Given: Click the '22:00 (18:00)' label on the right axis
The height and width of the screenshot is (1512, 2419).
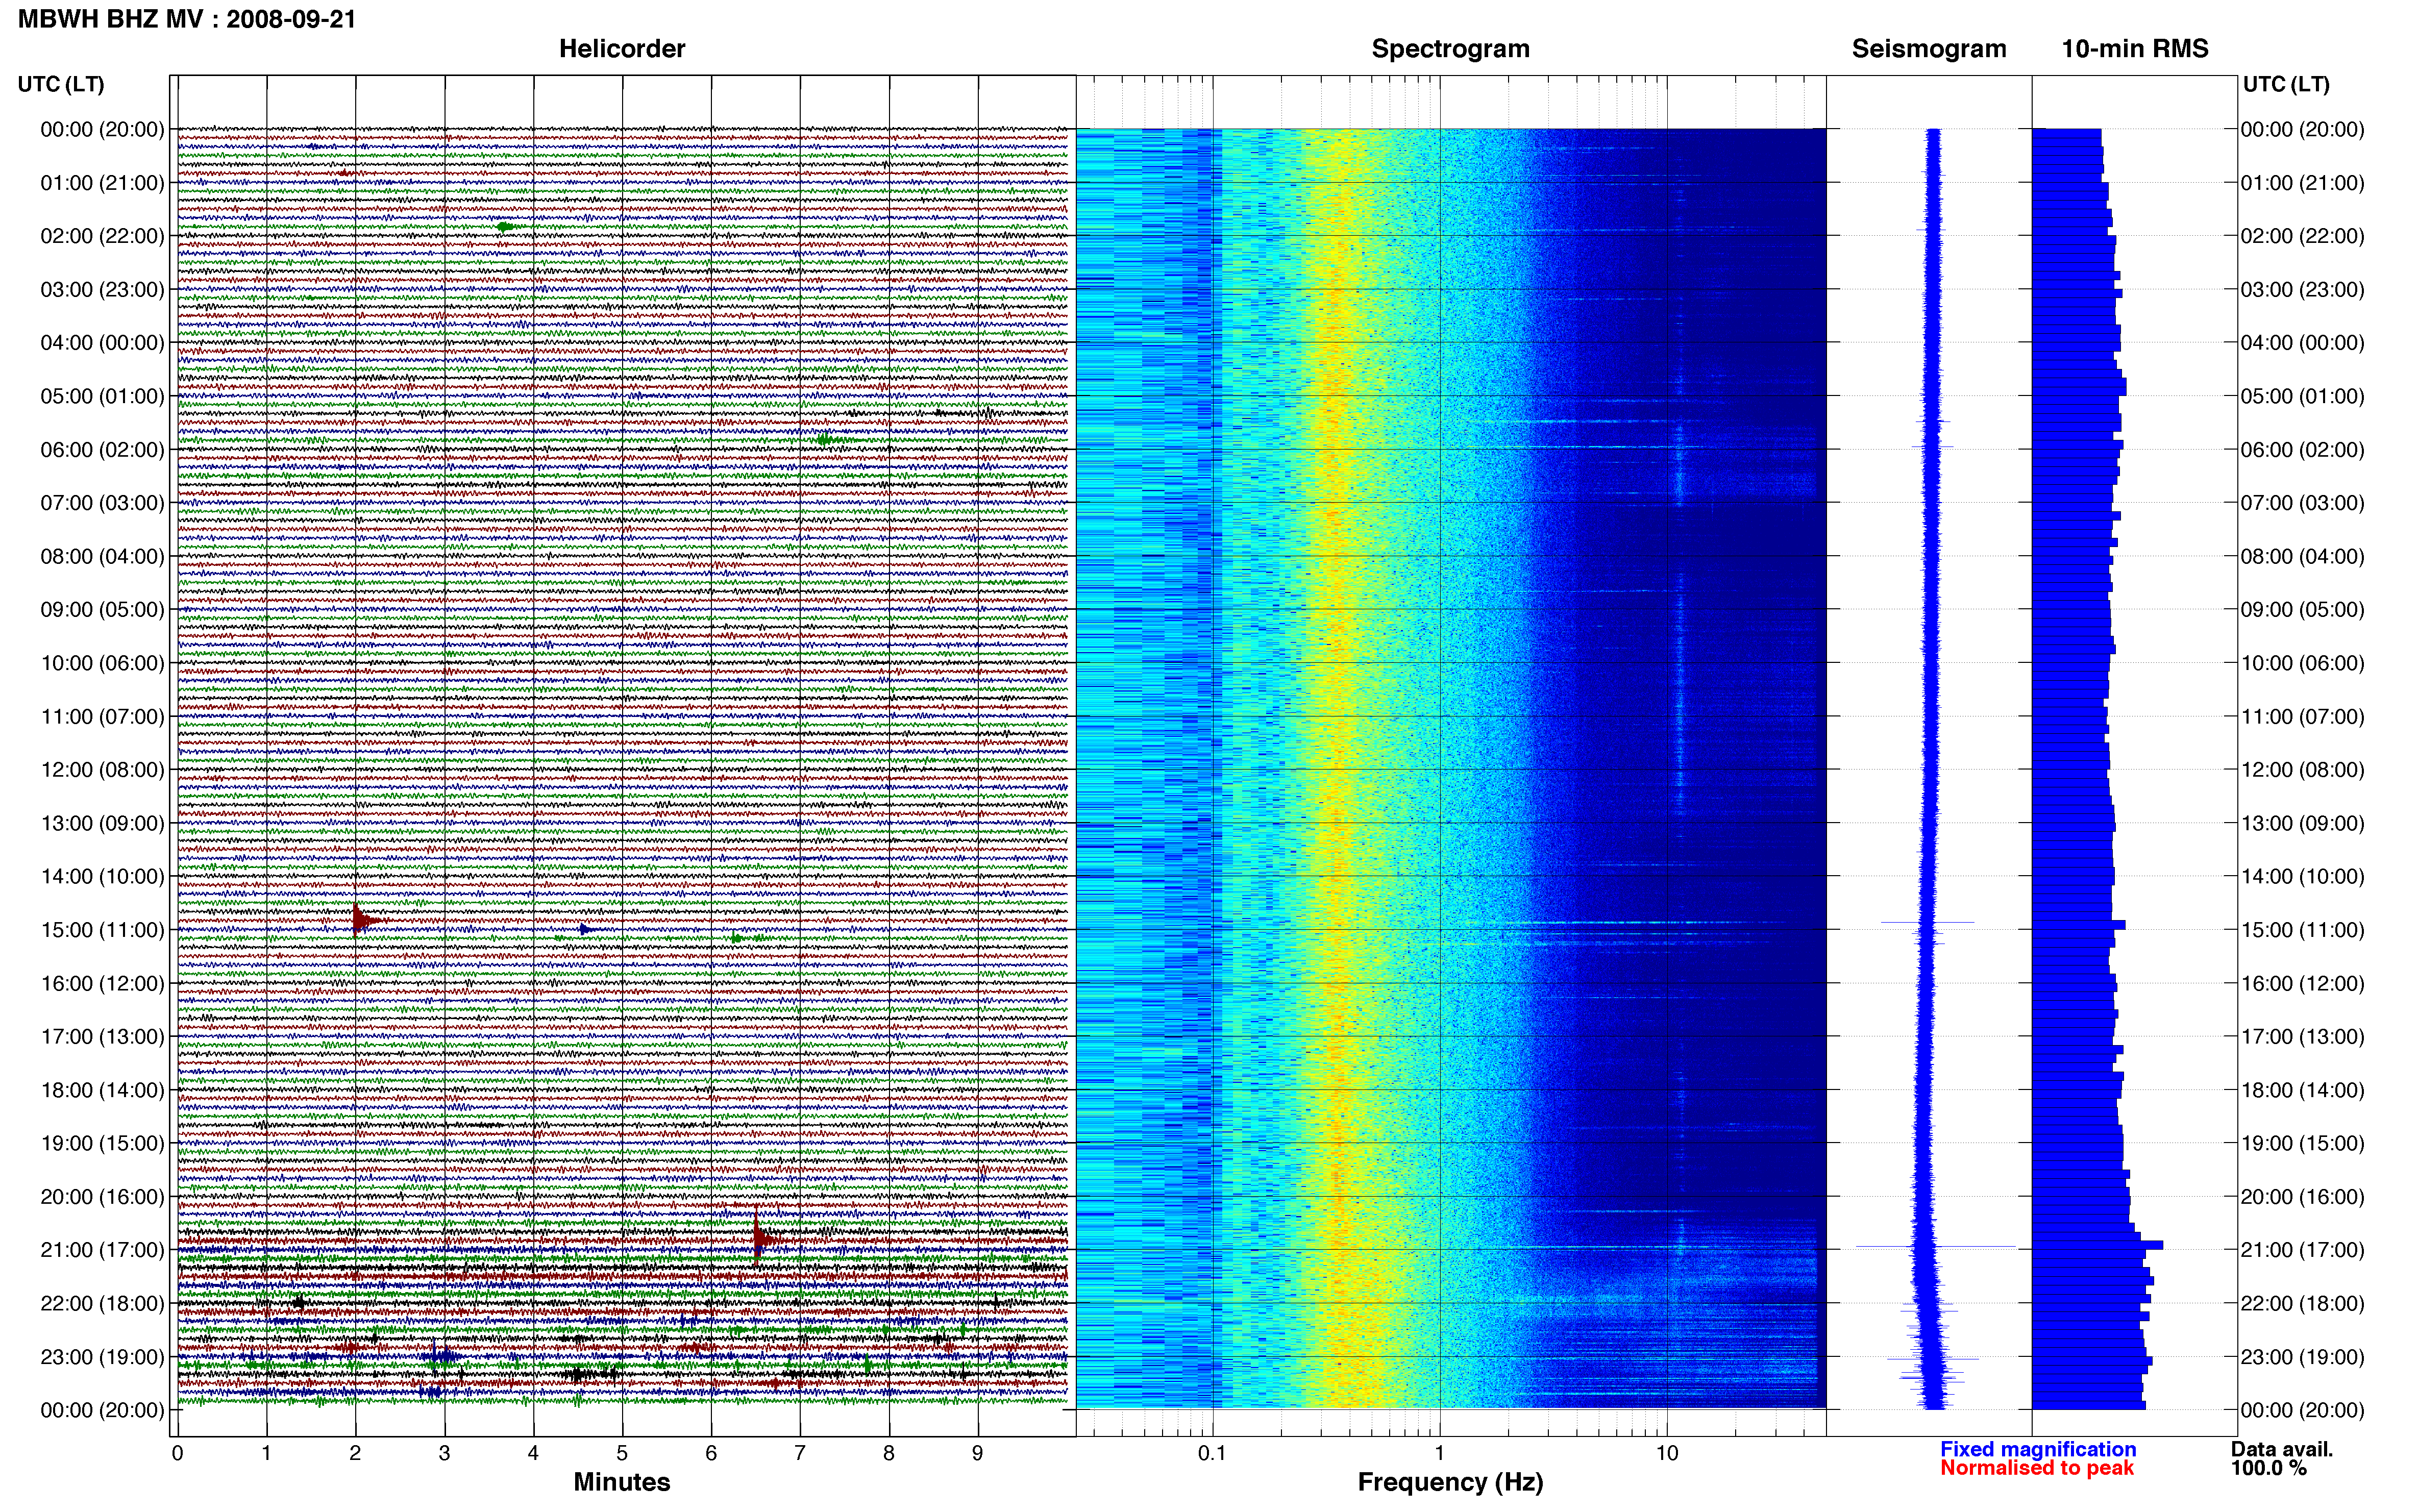Looking at the screenshot, I should [2303, 1304].
